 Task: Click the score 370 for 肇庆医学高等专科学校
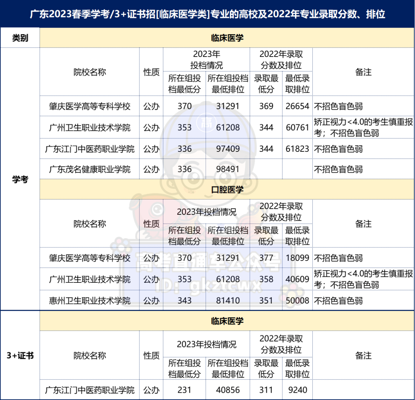click(184, 106)
